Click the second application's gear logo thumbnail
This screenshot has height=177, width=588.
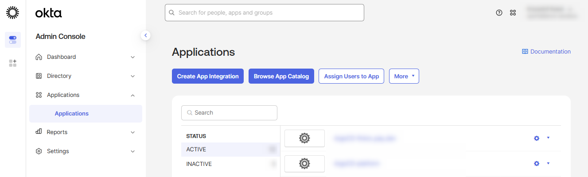click(x=304, y=164)
